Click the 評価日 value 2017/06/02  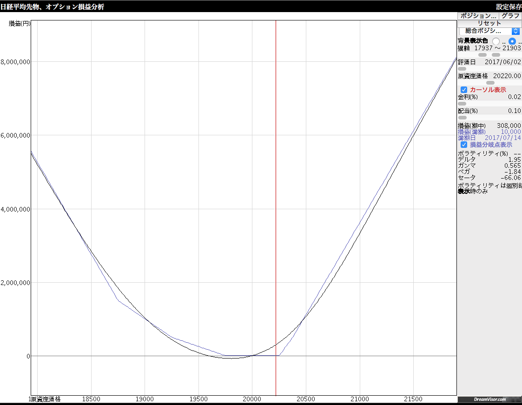pos(502,62)
